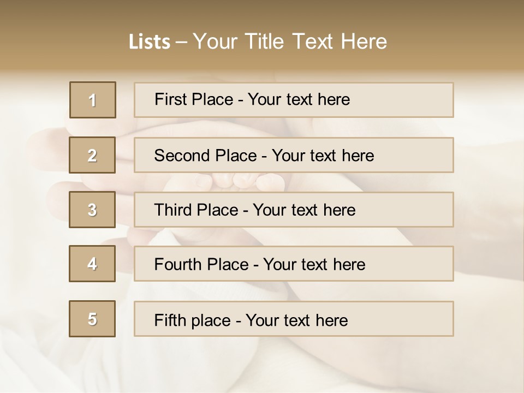
Task: Click the 'Third Place' words
Action: [x=196, y=210]
